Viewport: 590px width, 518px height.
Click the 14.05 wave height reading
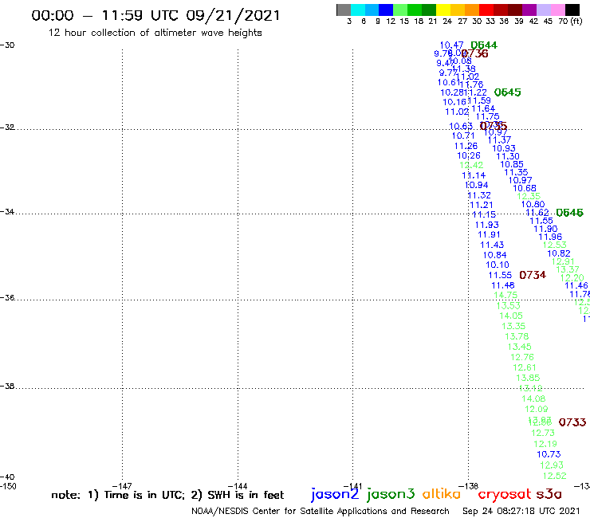click(x=511, y=316)
